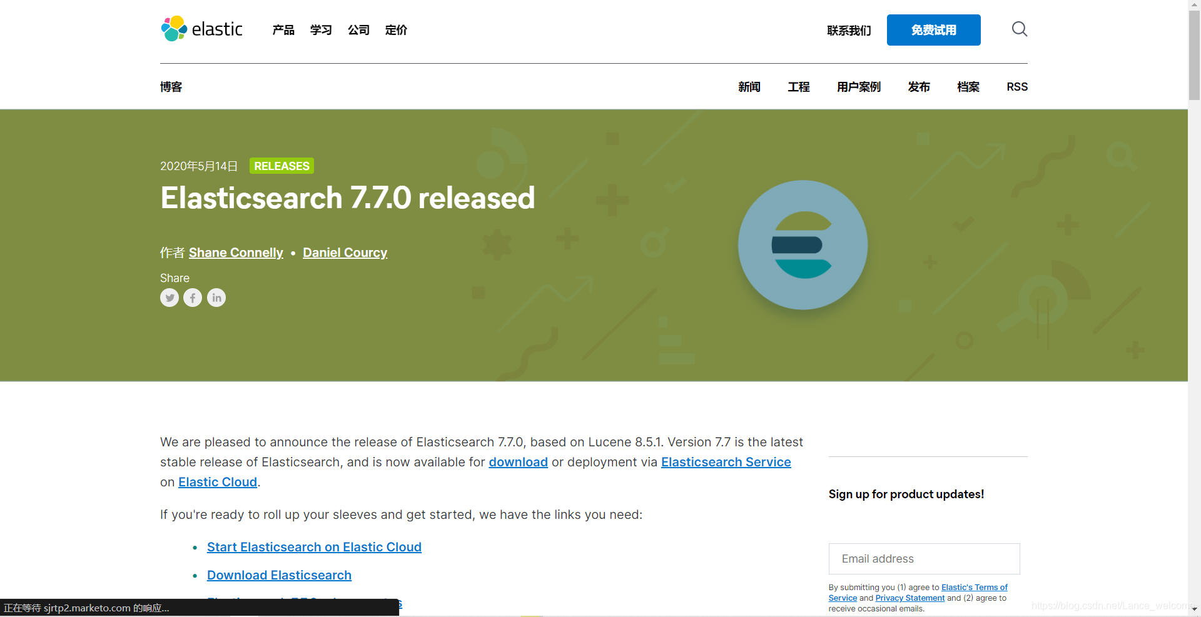
Task: Click the 免费试用 button
Action: (933, 29)
